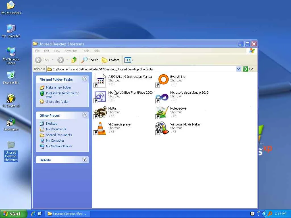This screenshot has height=218, width=291.
Task: Click the Unused Desktop Shortcuts taskbar button
Action: [67, 214]
